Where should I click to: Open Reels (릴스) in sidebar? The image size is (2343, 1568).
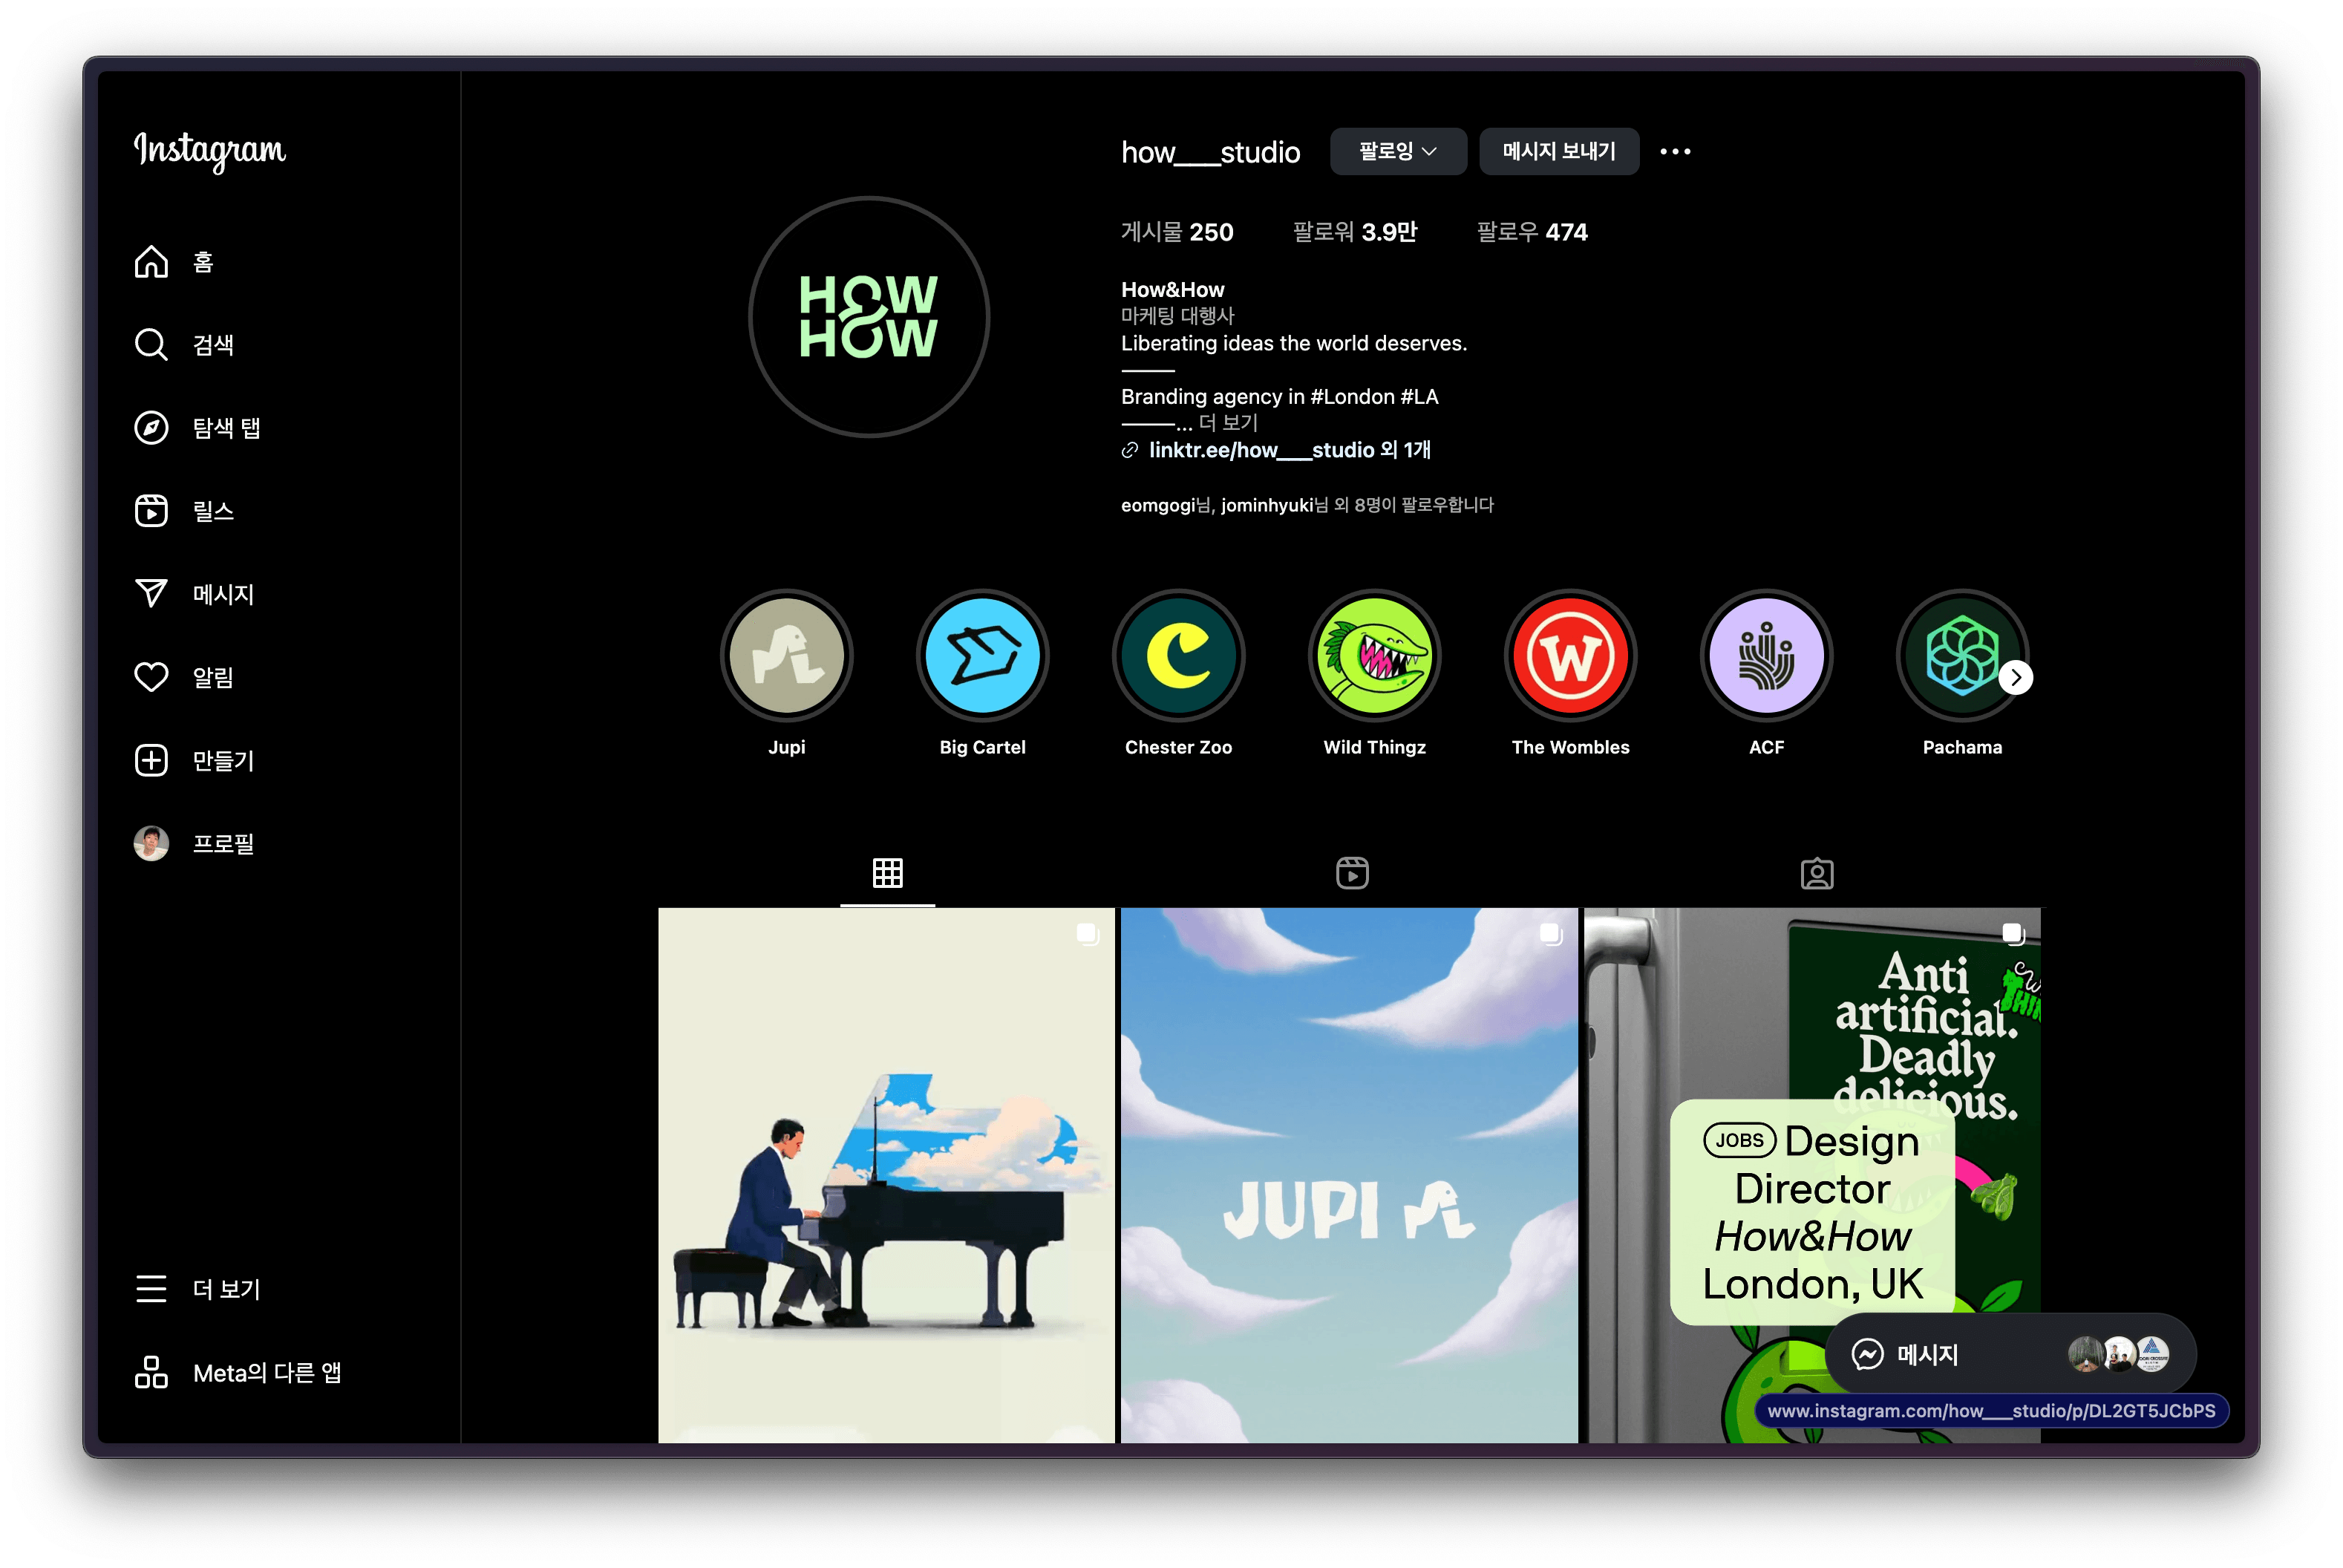[151, 511]
